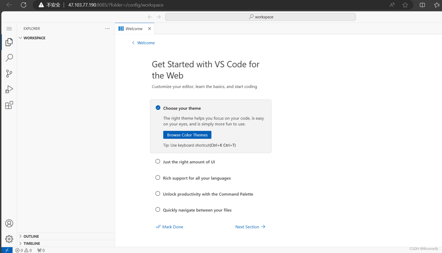Click the workspace command center search box
The image size is (442, 253).
[x=260, y=17]
